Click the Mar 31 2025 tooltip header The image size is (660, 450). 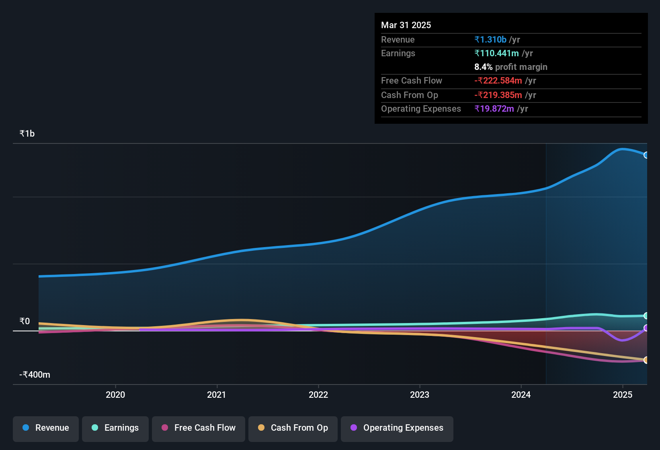coord(406,25)
